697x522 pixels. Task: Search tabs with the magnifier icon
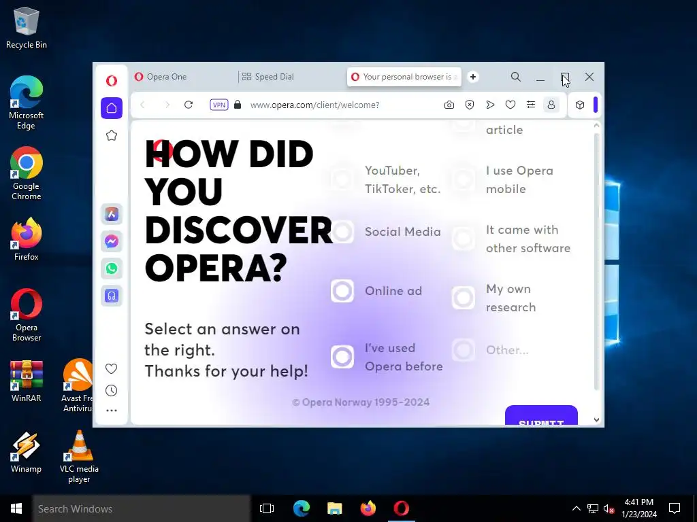(x=516, y=77)
